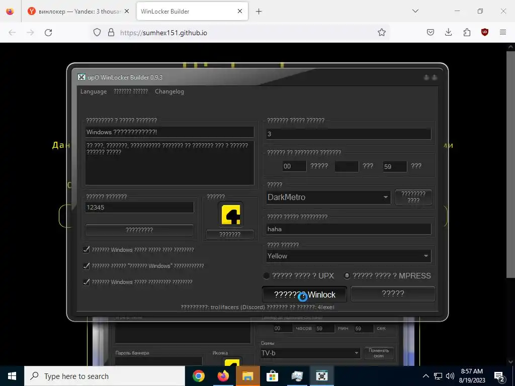Open the Firefox downloads panel

point(448,32)
